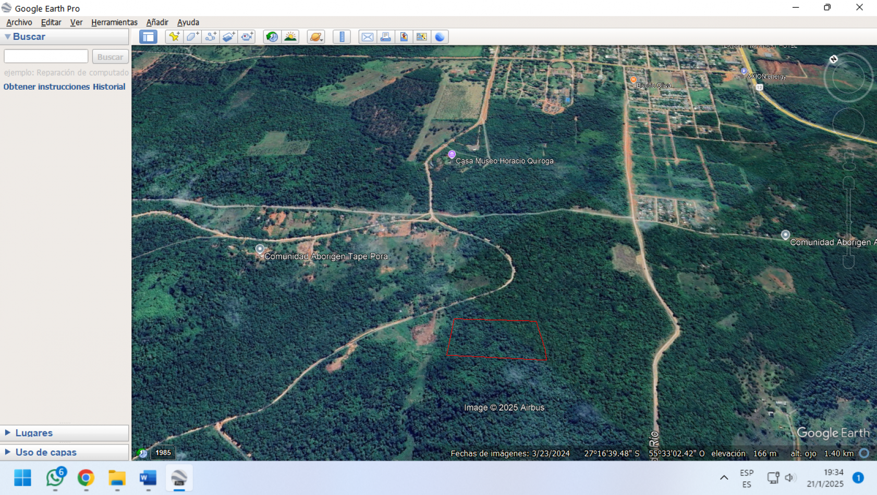Viewport: 877px width, 495px height.
Task: Click the Print icon
Action: 386,37
